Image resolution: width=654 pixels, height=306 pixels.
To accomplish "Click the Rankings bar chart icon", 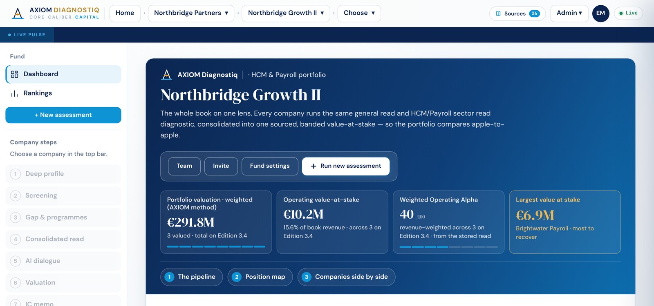I will (15, 93).
